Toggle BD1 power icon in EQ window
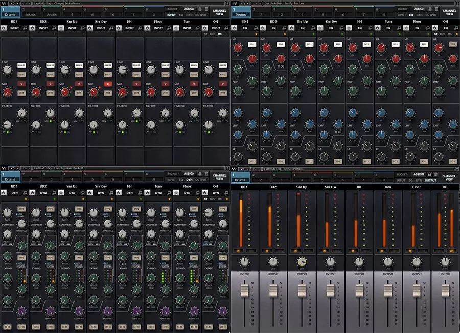 pos(234,28)
